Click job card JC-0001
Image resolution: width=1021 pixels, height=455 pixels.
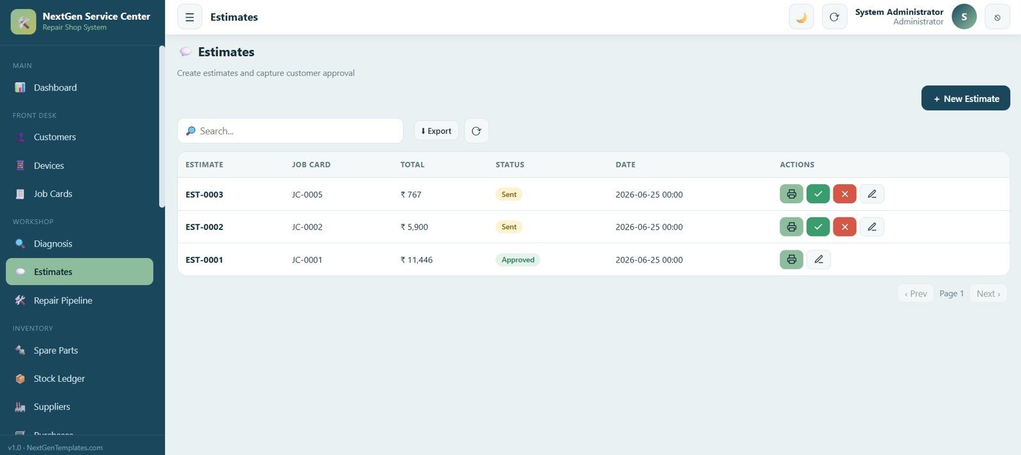pyautogui.click(x=307, y=260)
